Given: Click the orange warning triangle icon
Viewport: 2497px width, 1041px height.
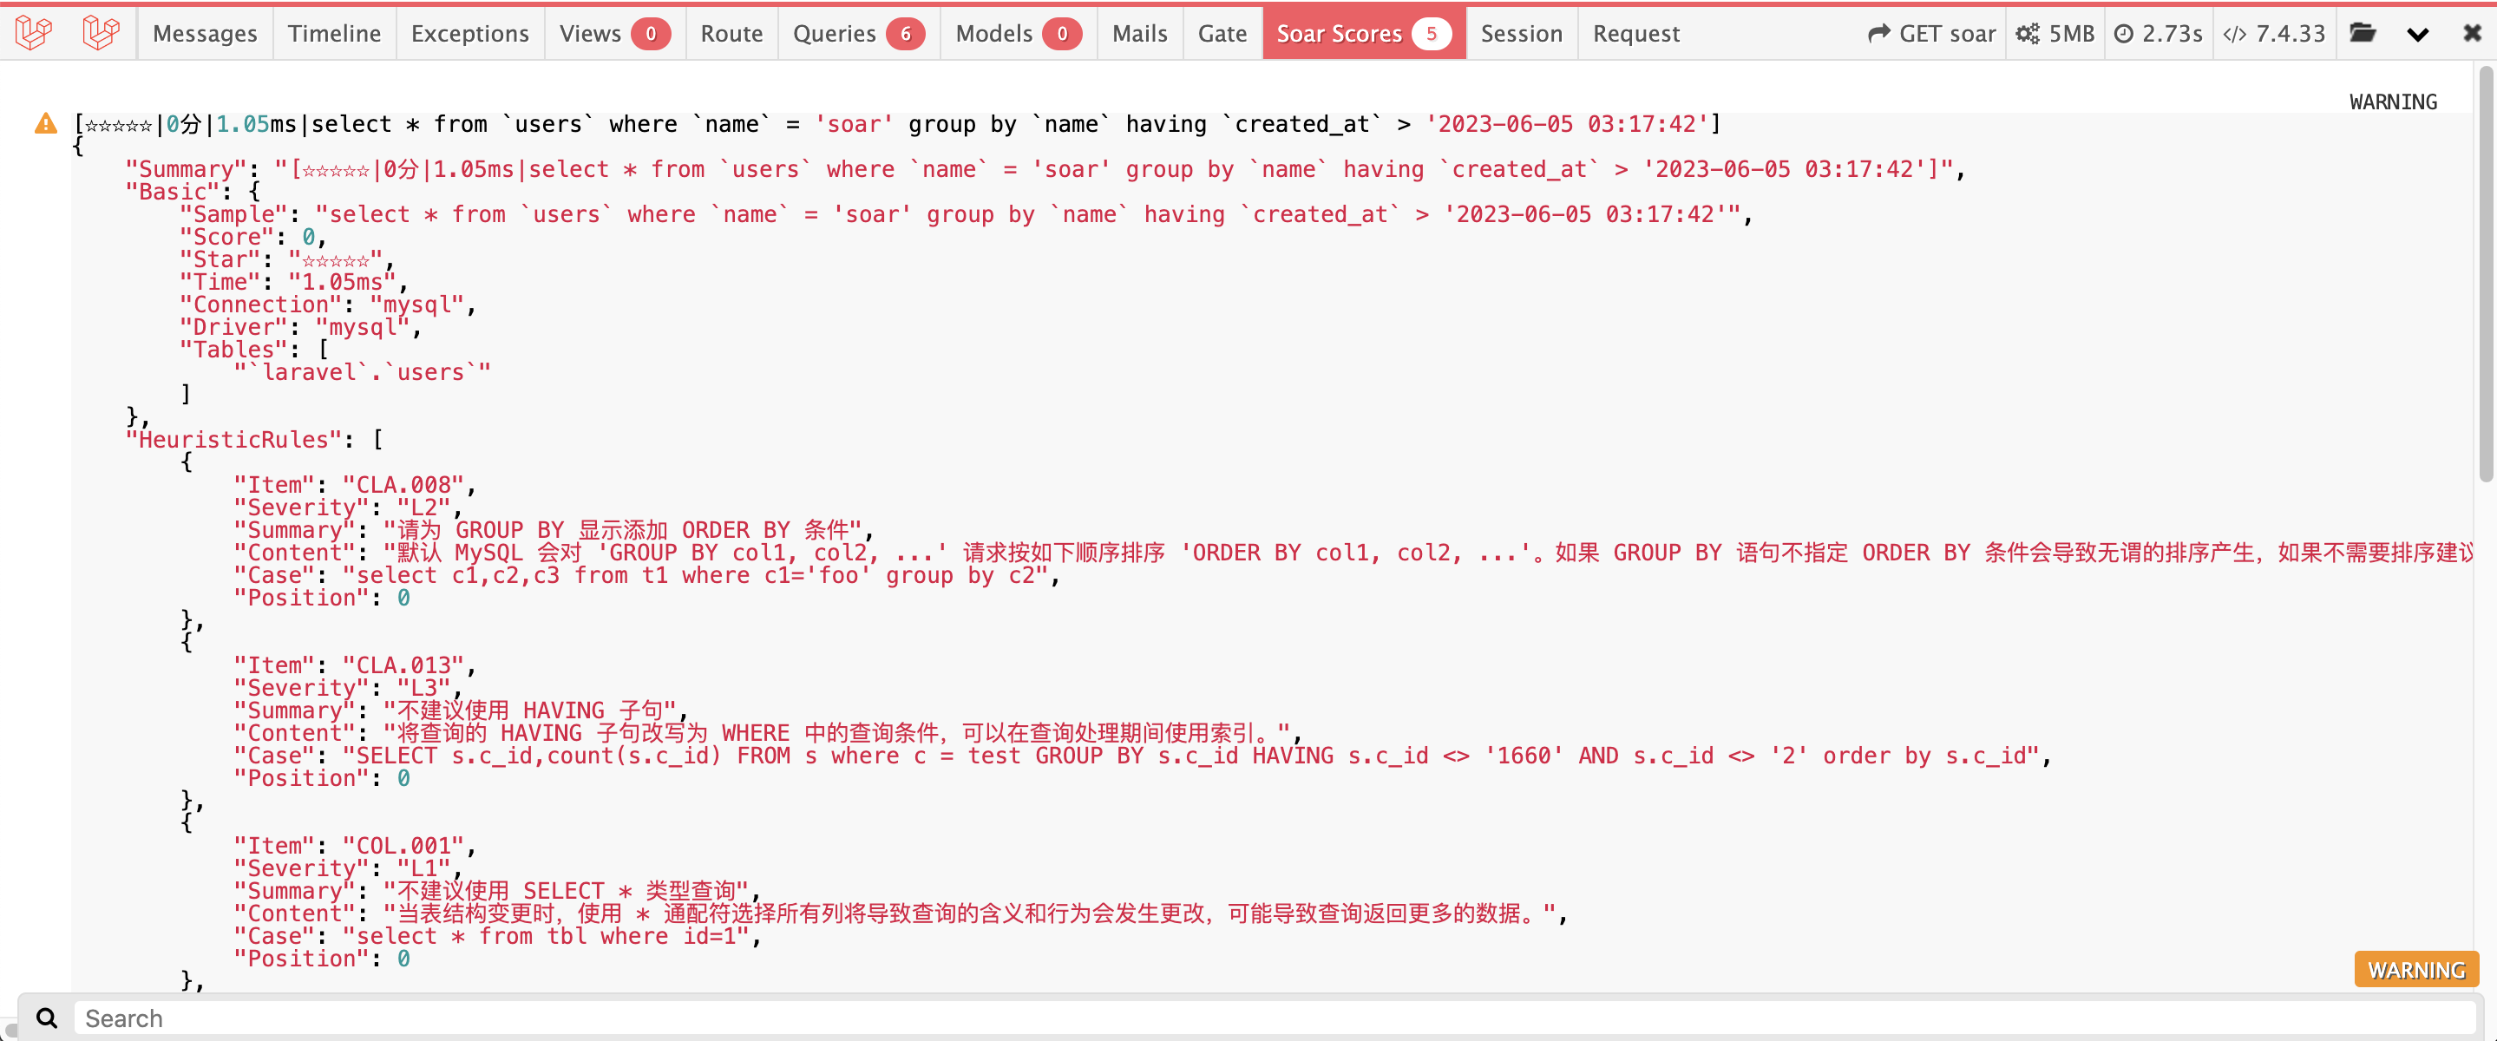Looking at the screenshot, I should pos(46,123).
